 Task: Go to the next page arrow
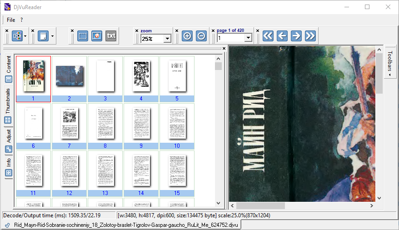point(296,36)
